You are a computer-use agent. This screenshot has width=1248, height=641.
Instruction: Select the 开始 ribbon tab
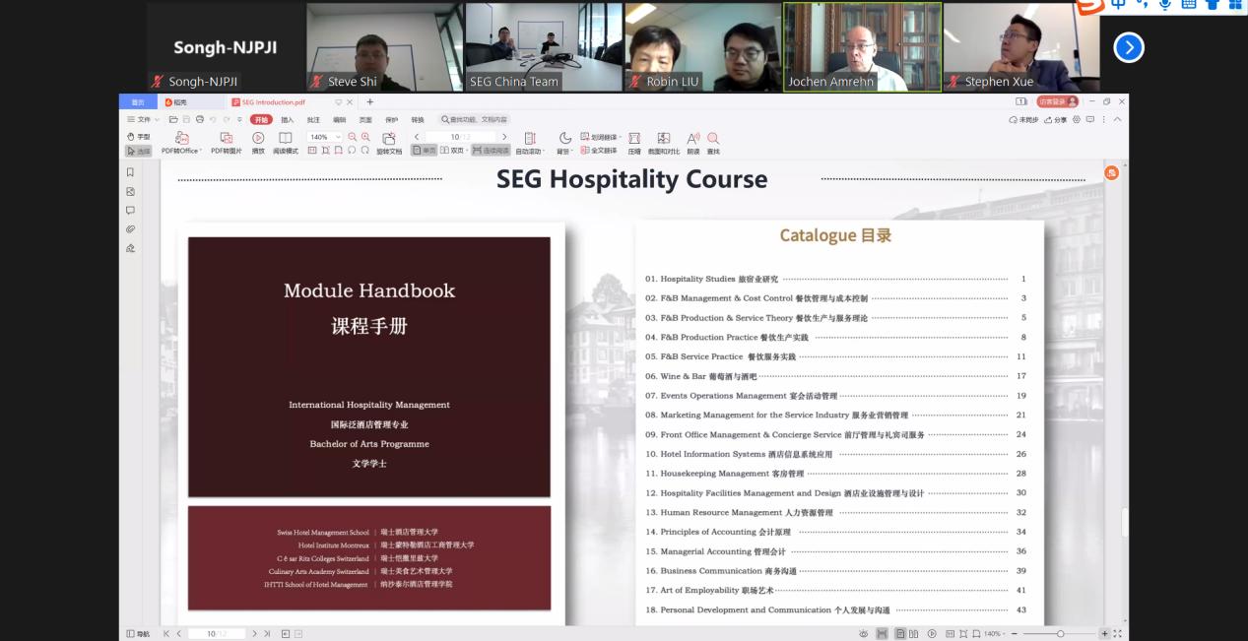point(261,119)
